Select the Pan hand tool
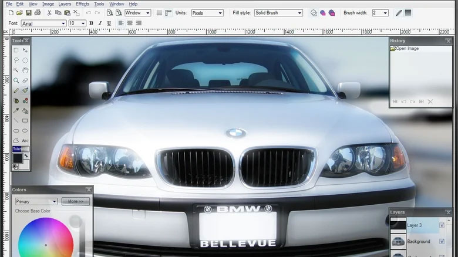 point(25,70)
